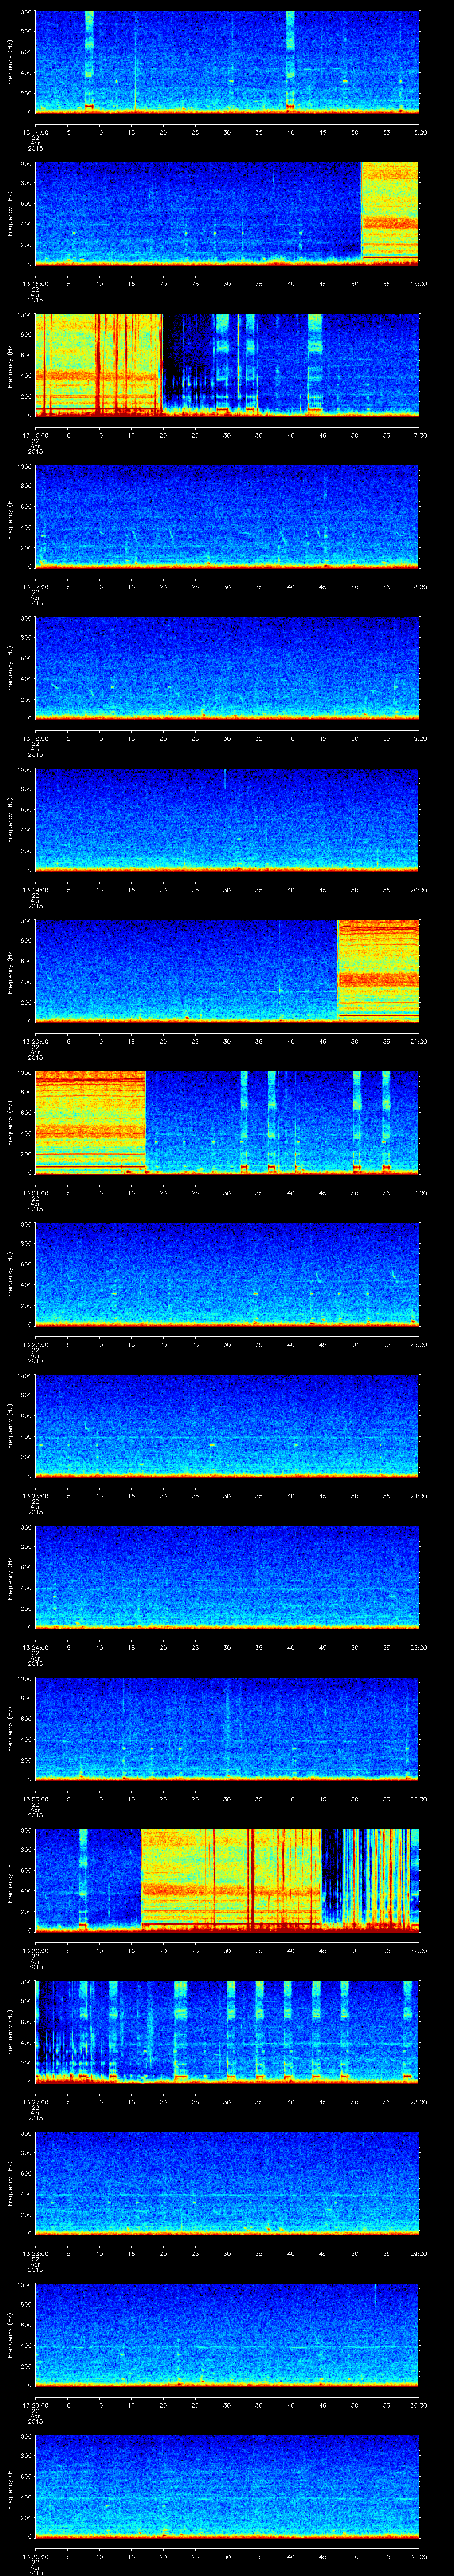Screen dimensions: 454x2576
Task: Click the '18:00' end time label
Action: tap(418, 586)
